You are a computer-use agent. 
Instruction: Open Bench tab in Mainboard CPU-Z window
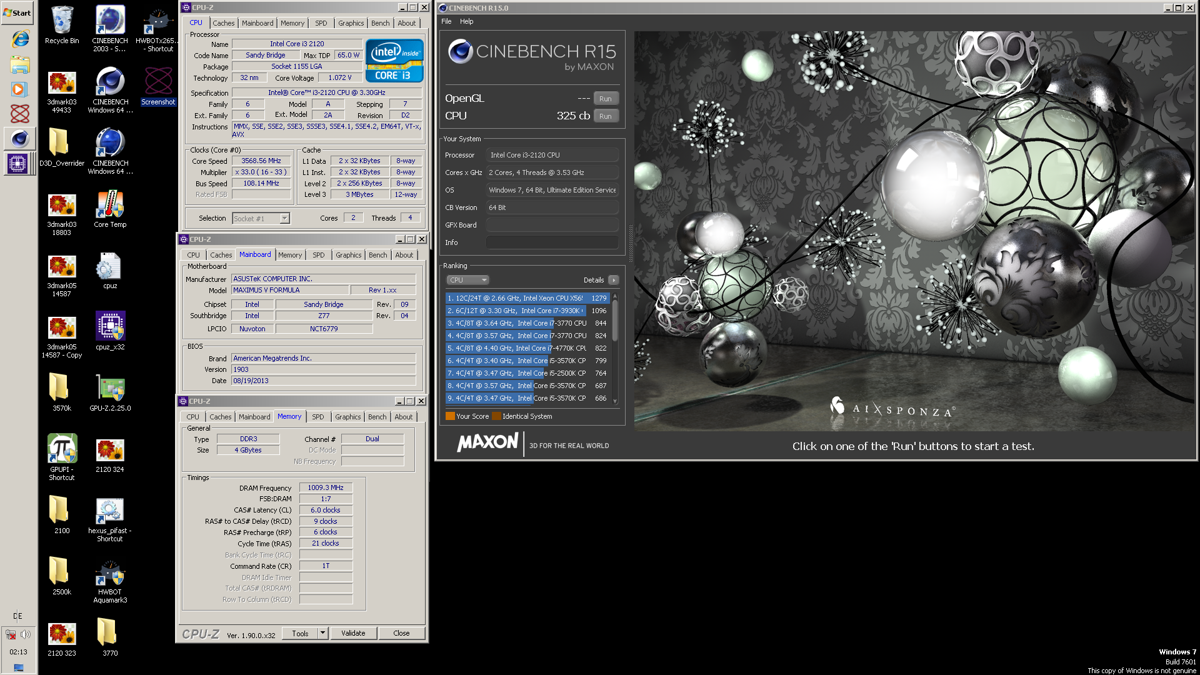[377, 255]
